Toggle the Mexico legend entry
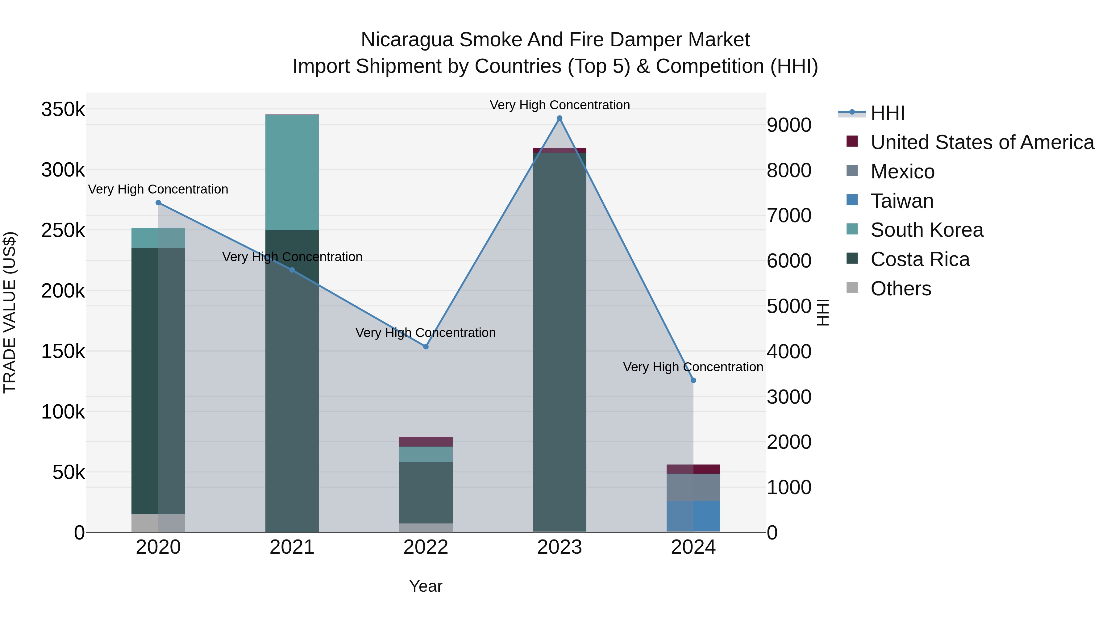Viewport: 1111px width, 625px height. coord(890,172)
